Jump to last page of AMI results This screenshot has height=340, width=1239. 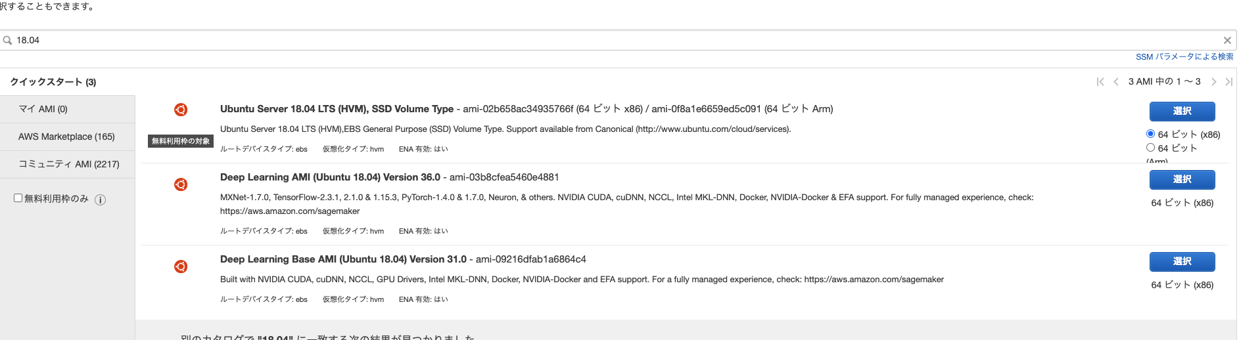[1229, 81]
